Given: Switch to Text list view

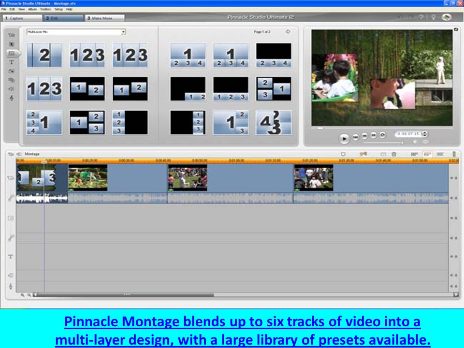Looking at the screenshot, I should point(440,154).
